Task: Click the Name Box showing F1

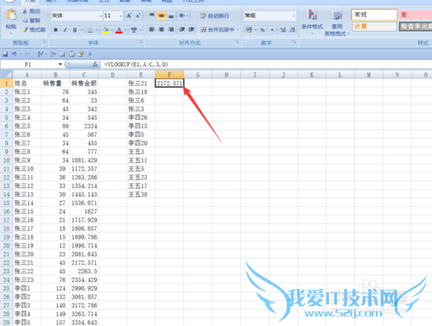Action: [x=29, y=65]
